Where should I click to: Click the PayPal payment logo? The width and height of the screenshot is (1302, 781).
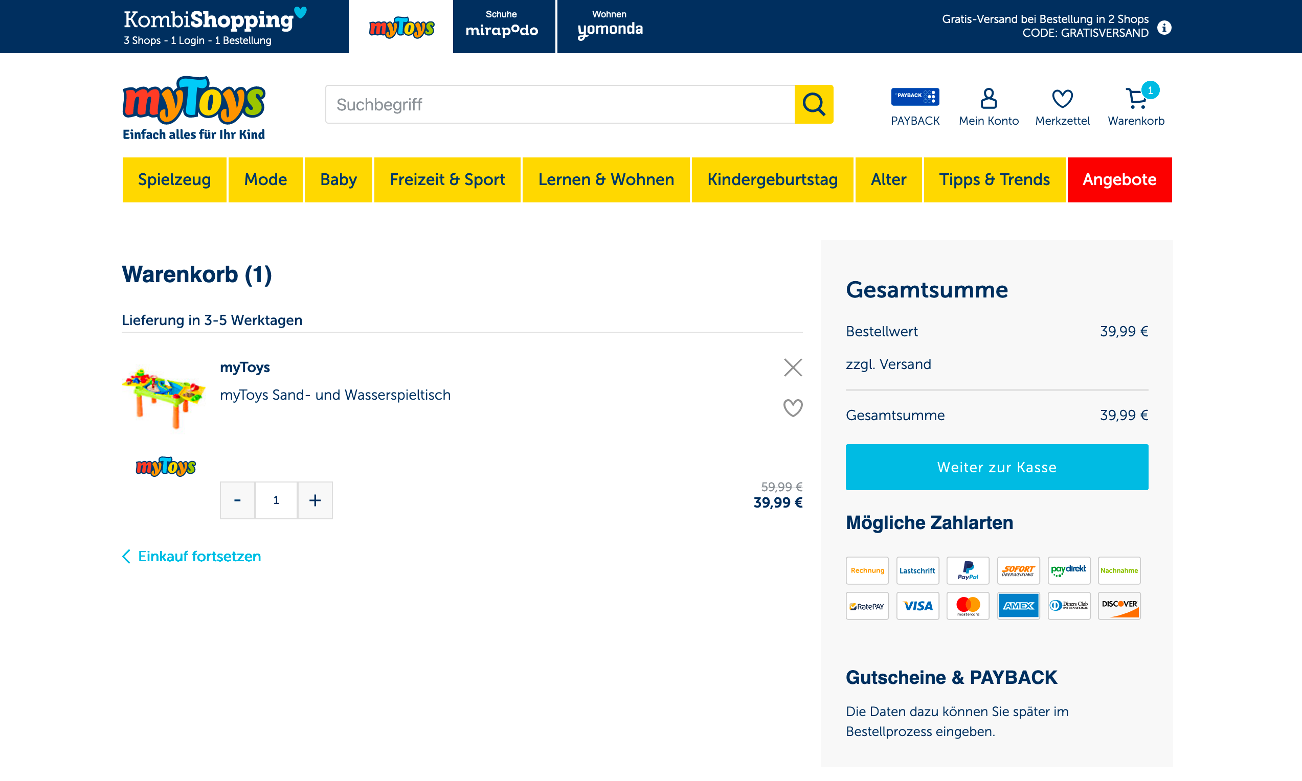point(968,570)
